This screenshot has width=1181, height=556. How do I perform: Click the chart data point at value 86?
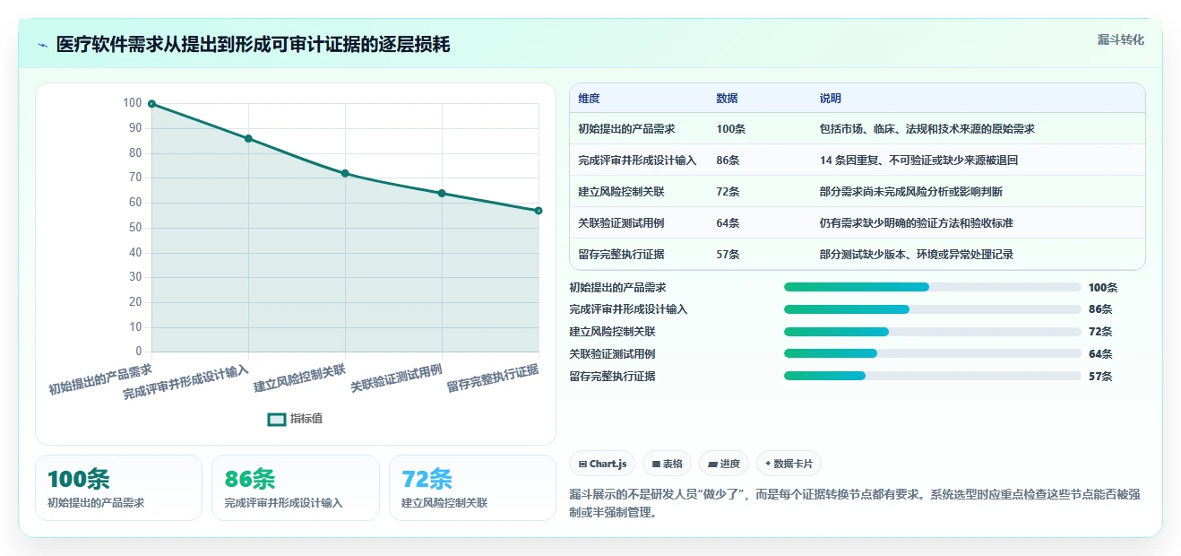[x=248, y=138]
